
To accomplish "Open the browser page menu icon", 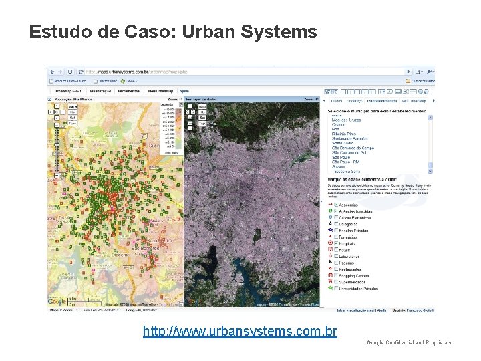I will (x=419, y=72).
